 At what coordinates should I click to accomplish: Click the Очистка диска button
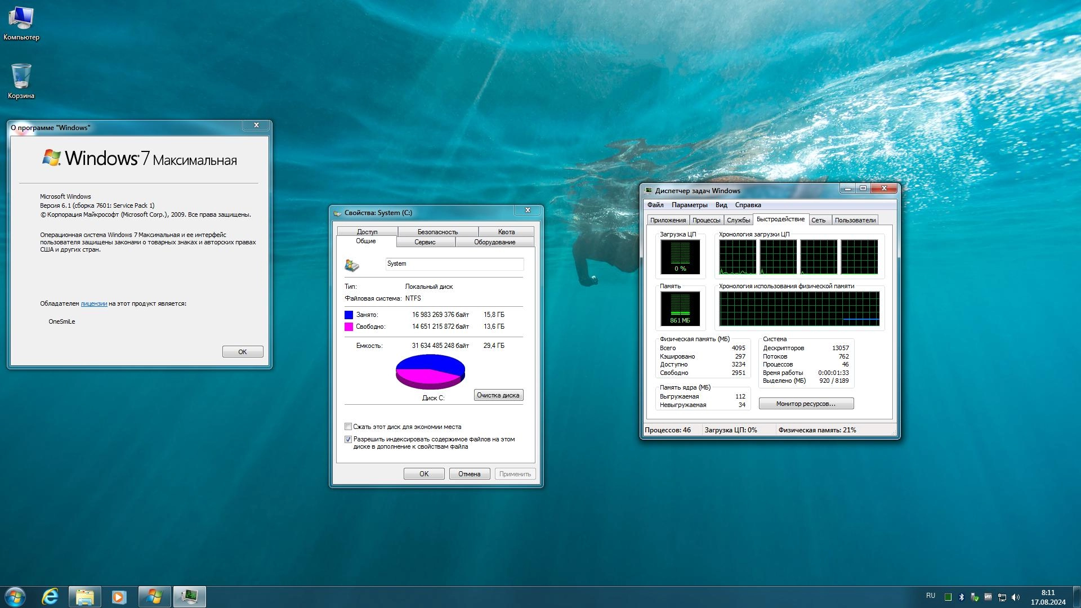click(498, 395)
